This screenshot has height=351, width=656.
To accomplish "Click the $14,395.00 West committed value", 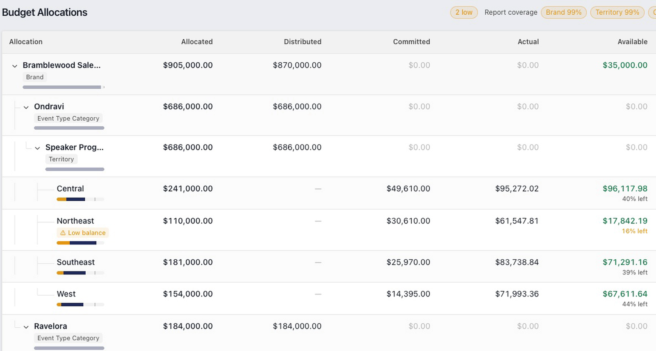I will click(408, 294).
